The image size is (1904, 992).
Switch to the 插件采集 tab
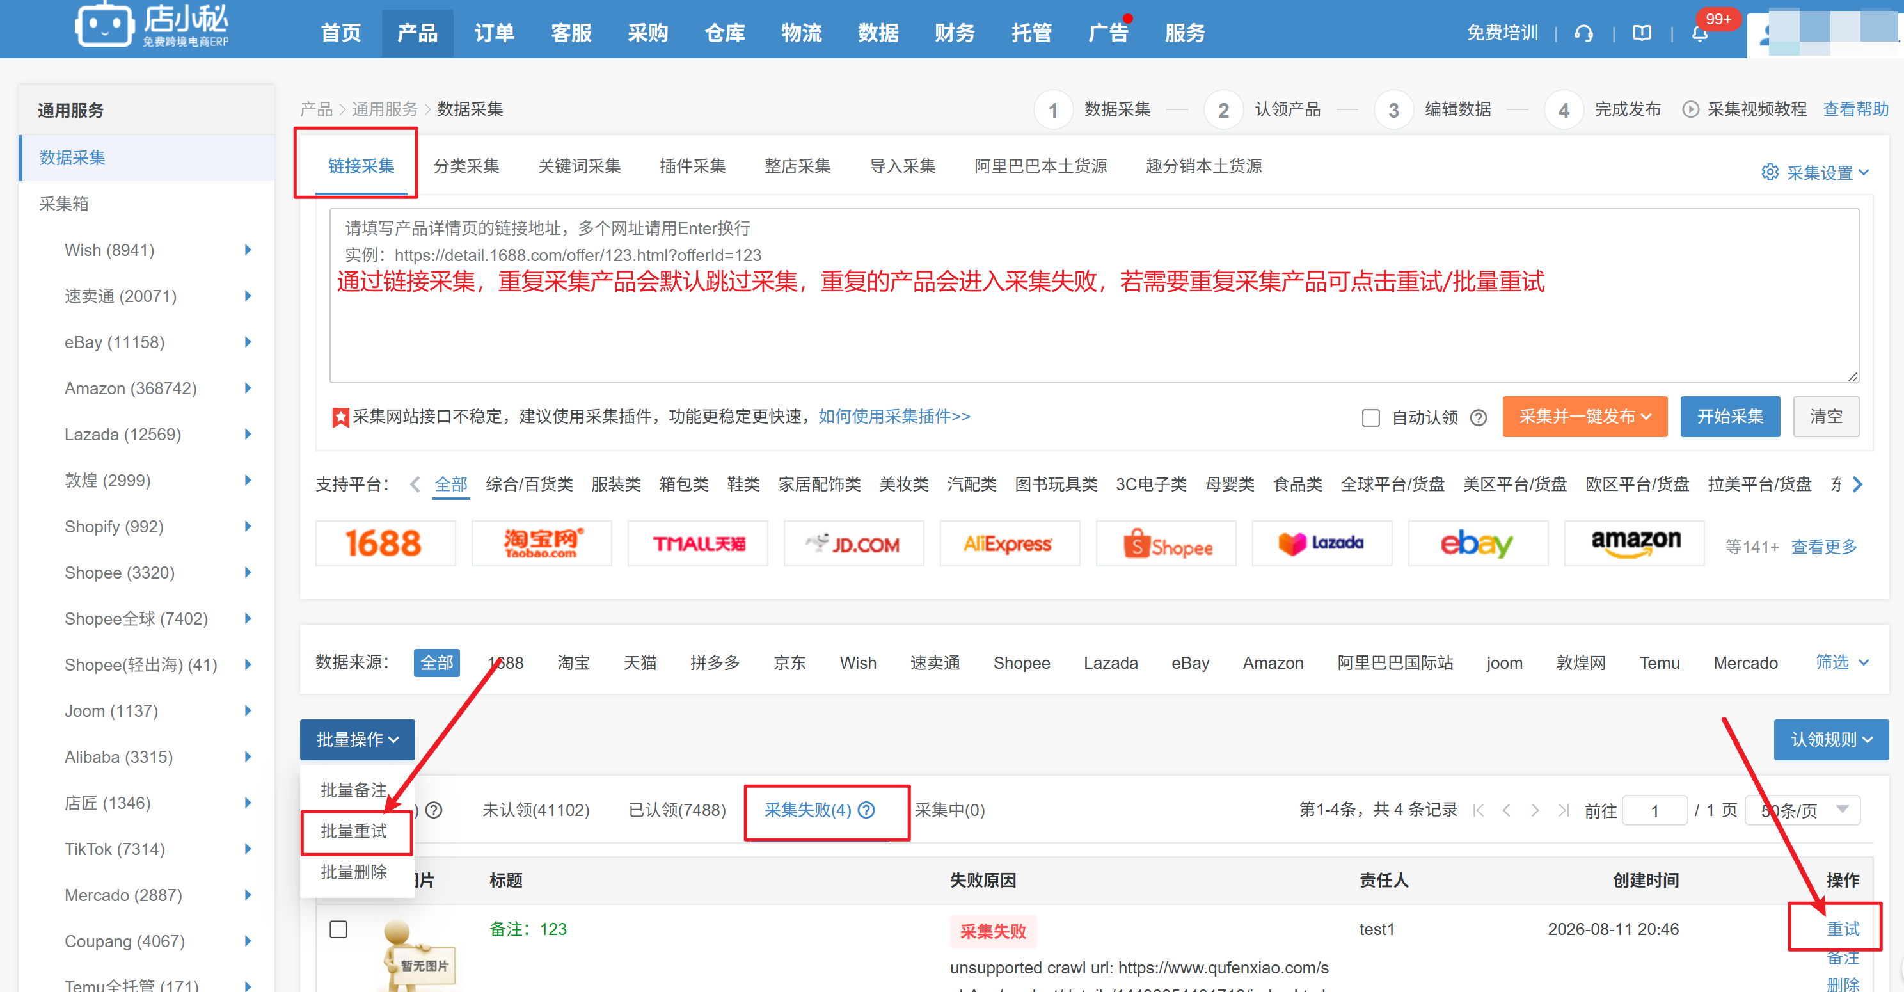(x=692, y=166)
